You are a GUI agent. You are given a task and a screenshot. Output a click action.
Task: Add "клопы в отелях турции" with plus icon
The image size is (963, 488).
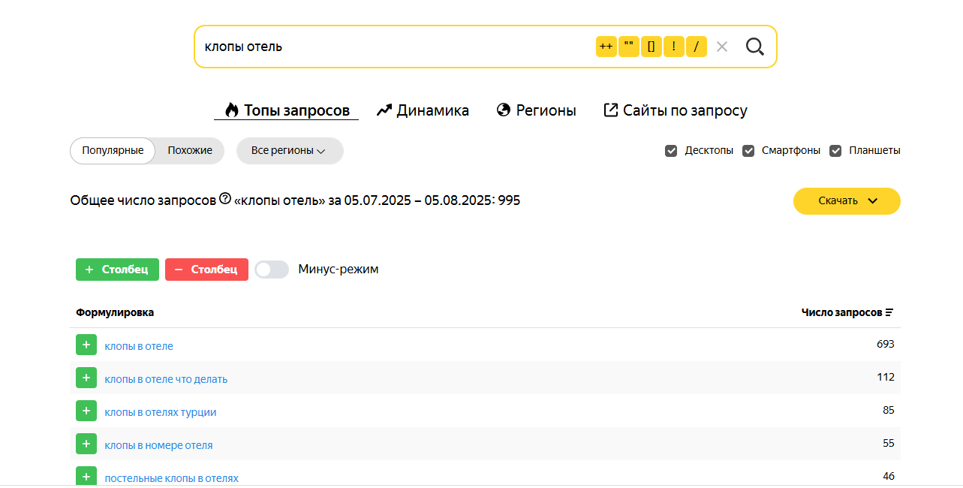86,411
